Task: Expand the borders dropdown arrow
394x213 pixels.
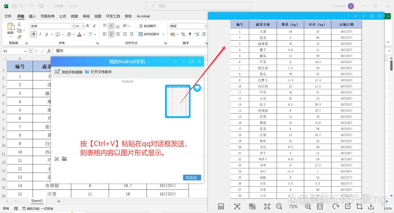Action: click(x=63, y=34)
